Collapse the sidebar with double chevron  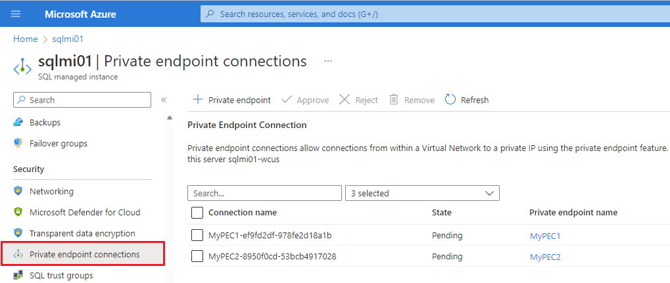point(164,100)
